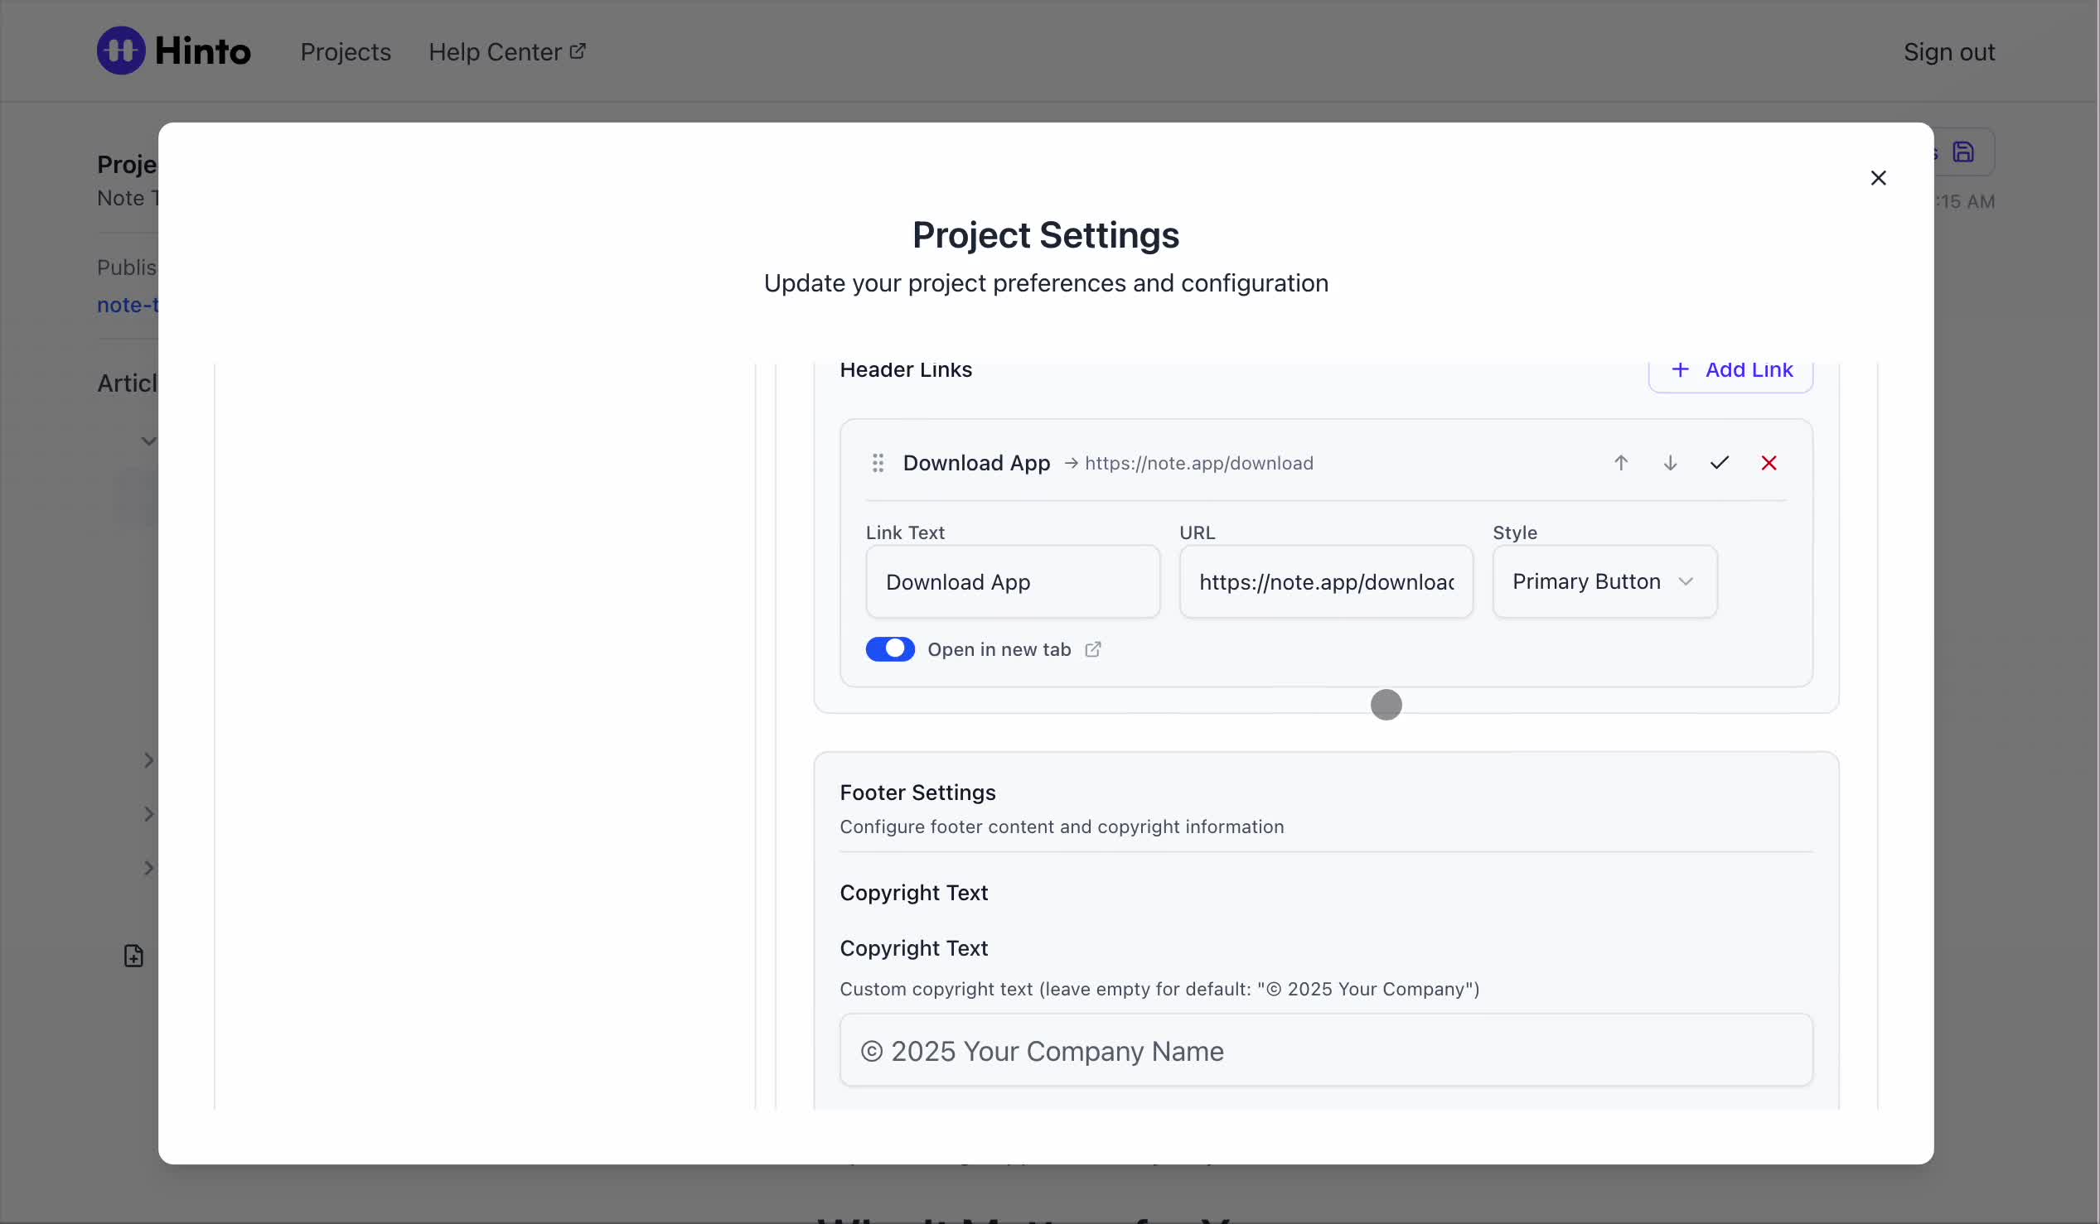This screenshot has width=2100, height=1224.
Task: Click the drag handle beside Download App
Action: (x=878, y=463)
